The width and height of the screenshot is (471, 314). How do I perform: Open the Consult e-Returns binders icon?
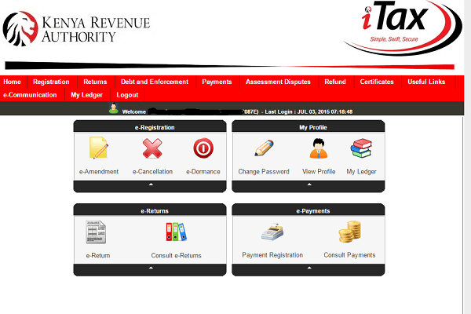176,232
